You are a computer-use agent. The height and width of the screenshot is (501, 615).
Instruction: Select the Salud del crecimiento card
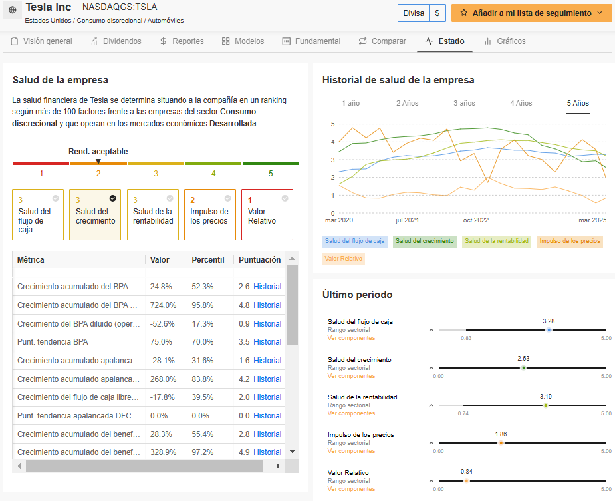coord(95,214)
